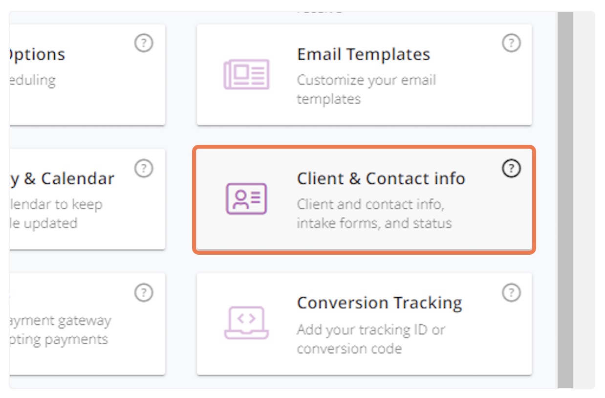This screenshot has height=398, width=605.
Task: Click the Client & Contact info ID-card icon
Action: tap(246, 199)
